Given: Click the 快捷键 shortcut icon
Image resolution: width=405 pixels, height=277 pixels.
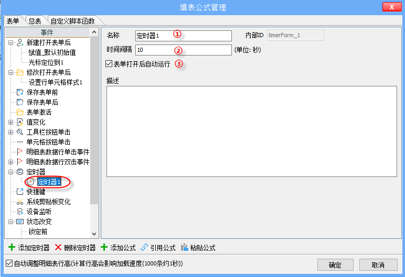Looking at the screenshot, I should click(20, 192).
